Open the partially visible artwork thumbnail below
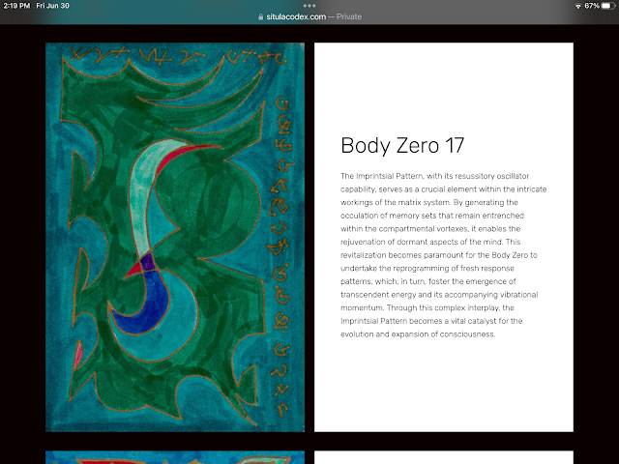 [x=175, y=457]
